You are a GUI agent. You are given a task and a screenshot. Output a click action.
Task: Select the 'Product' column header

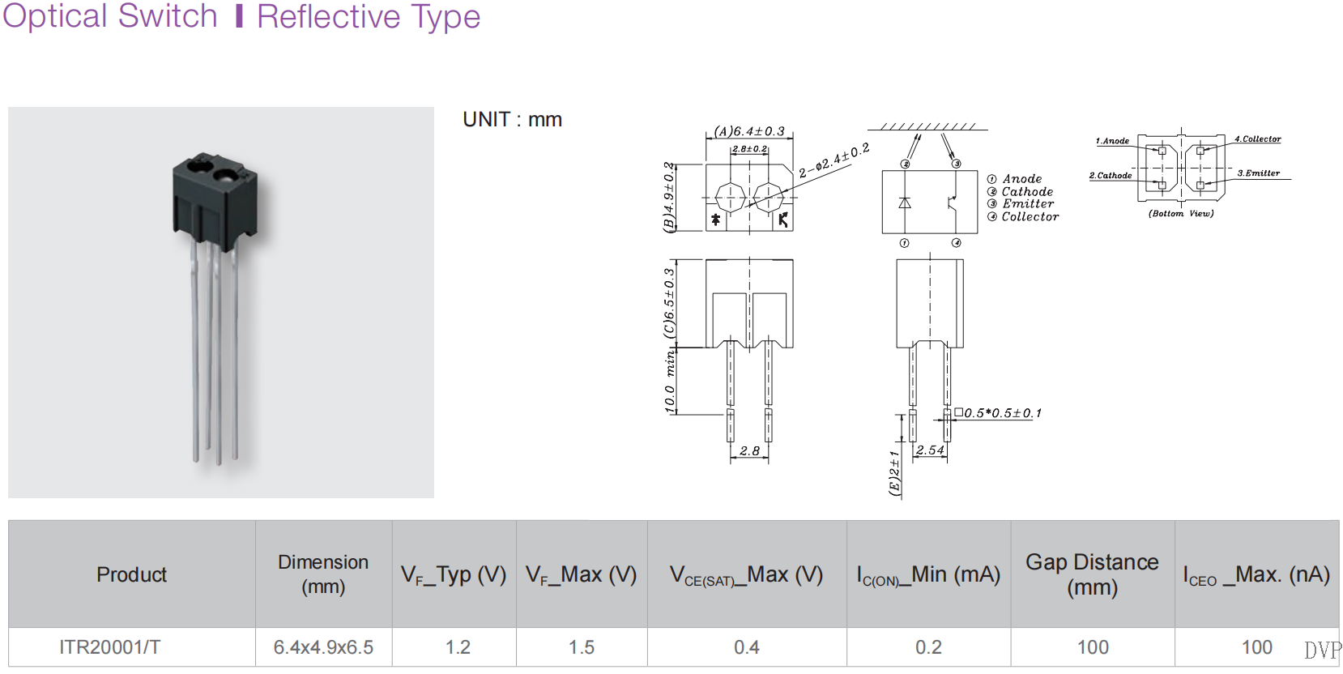point(132,574)
